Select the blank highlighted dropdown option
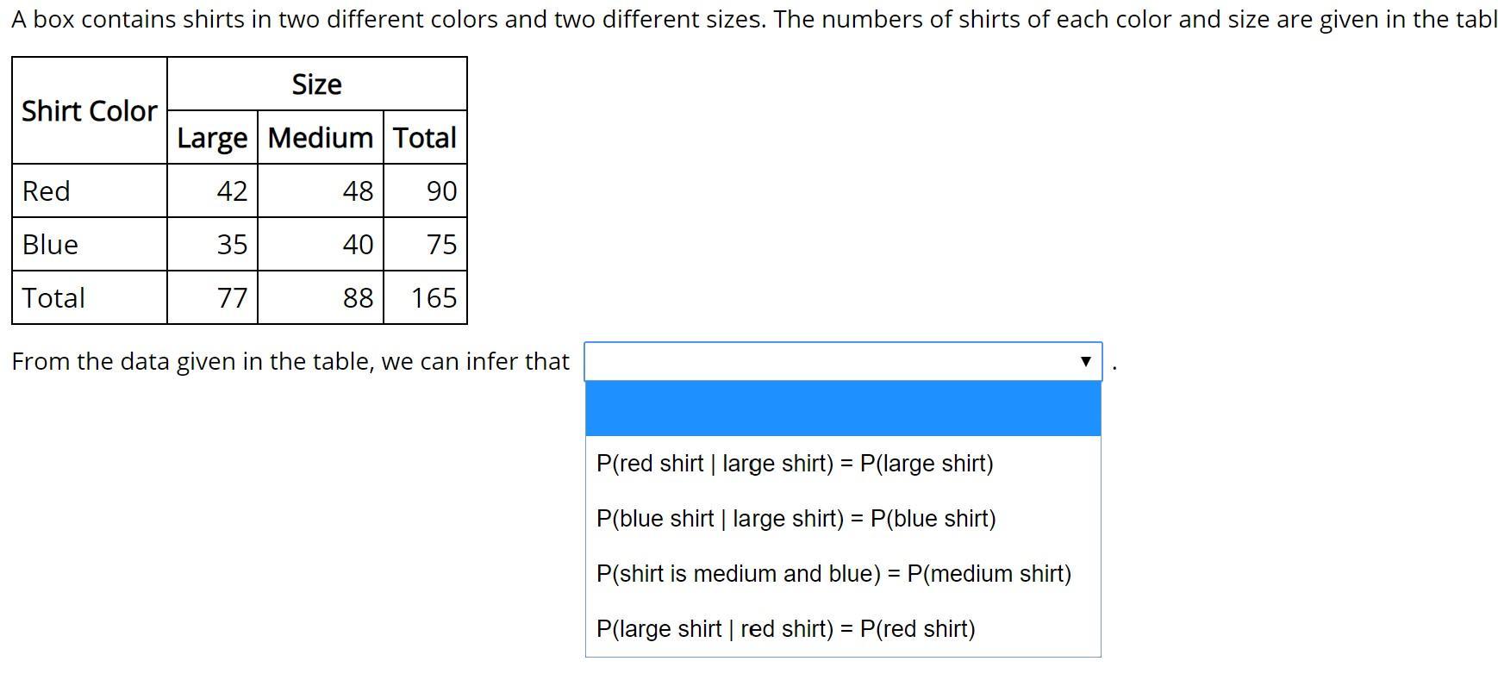The width and height of the screenshot is (1498, 686). 842,408
